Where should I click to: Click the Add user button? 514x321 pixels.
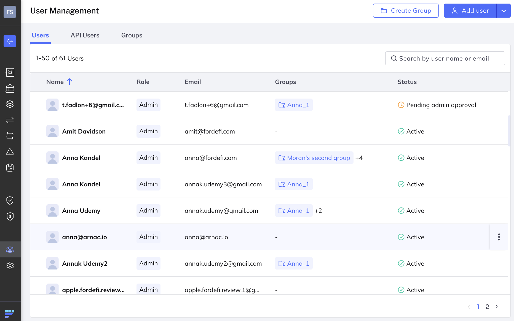click(x=470, y=11)
